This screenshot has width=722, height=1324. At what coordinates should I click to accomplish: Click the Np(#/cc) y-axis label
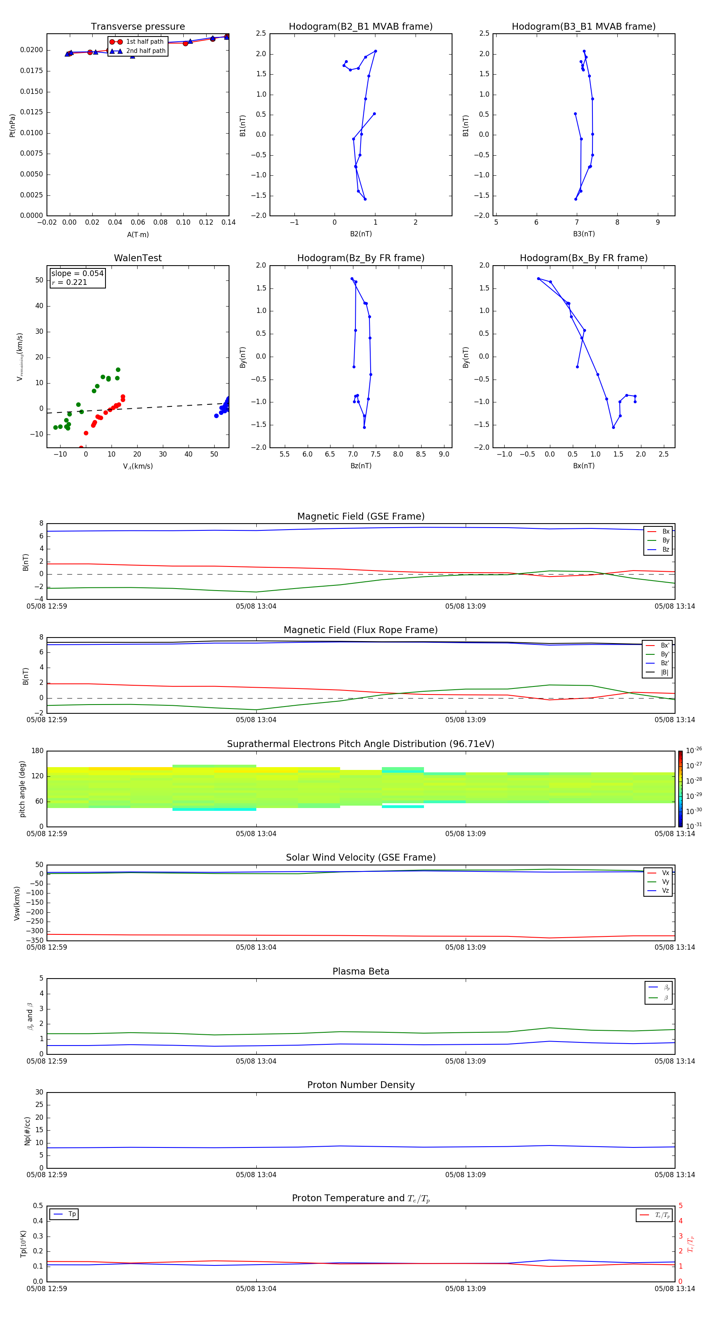27,1131
